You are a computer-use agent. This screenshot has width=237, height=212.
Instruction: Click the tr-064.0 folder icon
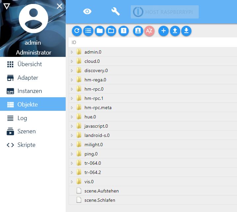click(x=79, y=163)
